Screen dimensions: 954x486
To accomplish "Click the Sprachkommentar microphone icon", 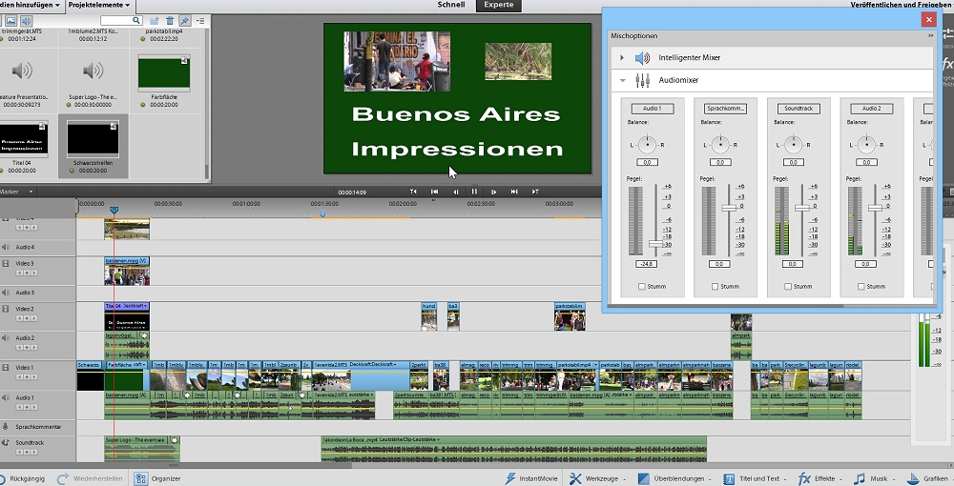I will (x=6, y=427).
